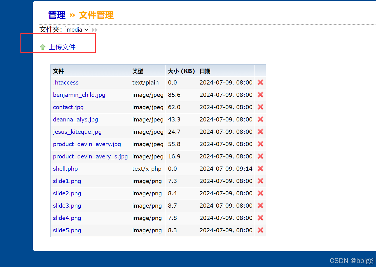Click the 8.3 size value

172,230
